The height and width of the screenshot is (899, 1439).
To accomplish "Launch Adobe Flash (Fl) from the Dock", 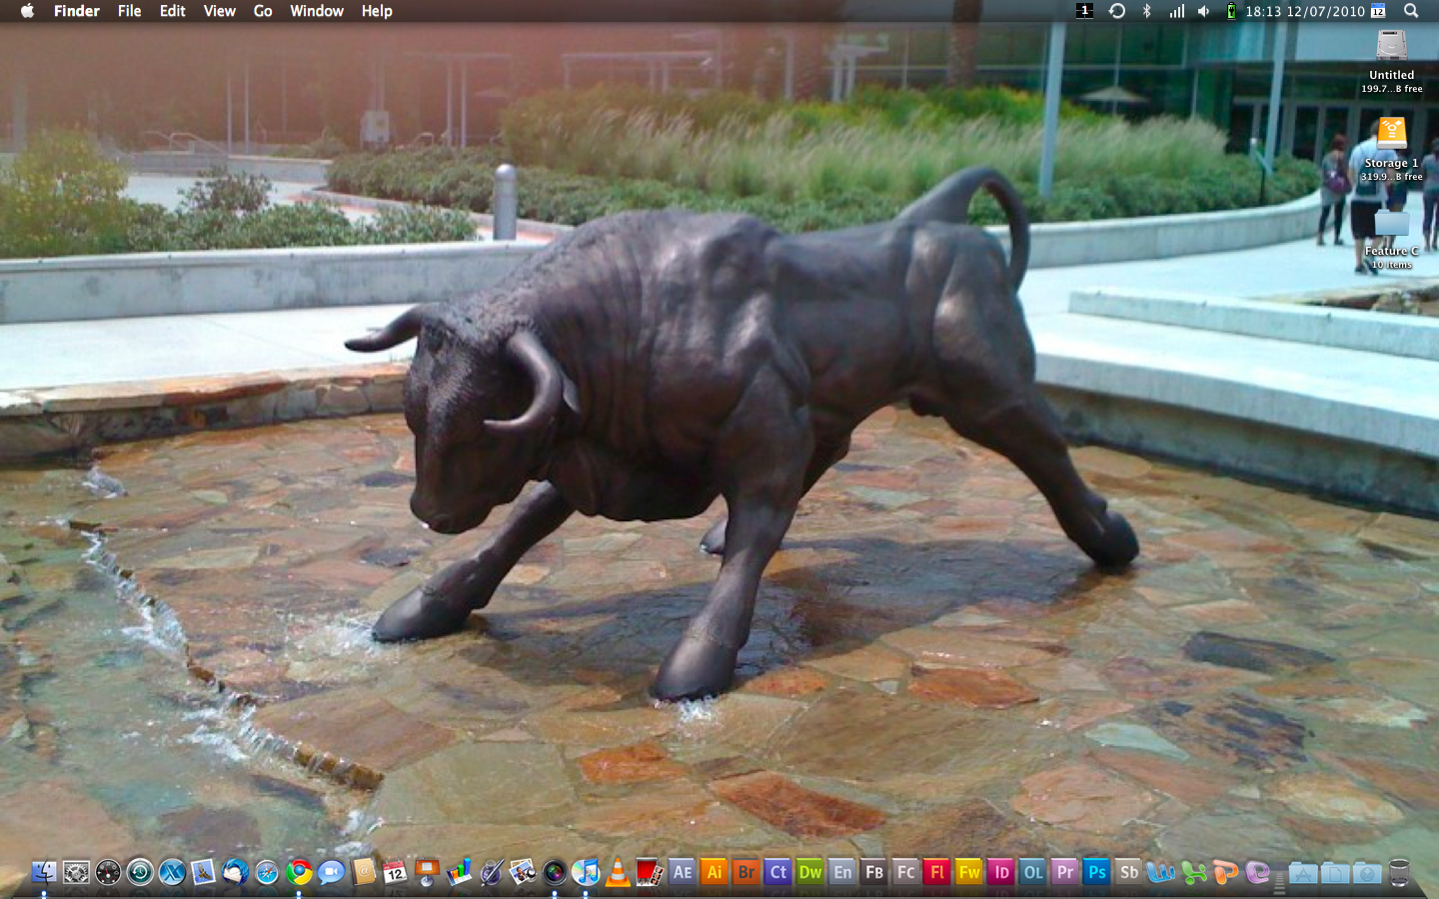I will (937, 872).
